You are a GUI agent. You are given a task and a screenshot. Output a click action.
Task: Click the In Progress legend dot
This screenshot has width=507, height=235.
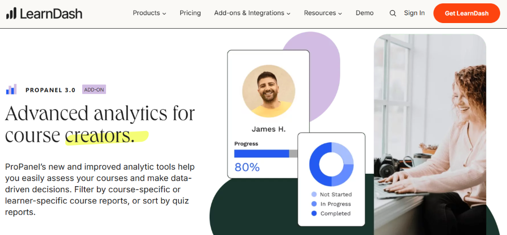point(314,204)
